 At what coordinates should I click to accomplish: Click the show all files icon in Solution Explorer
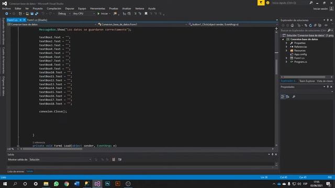pos(320,26)
